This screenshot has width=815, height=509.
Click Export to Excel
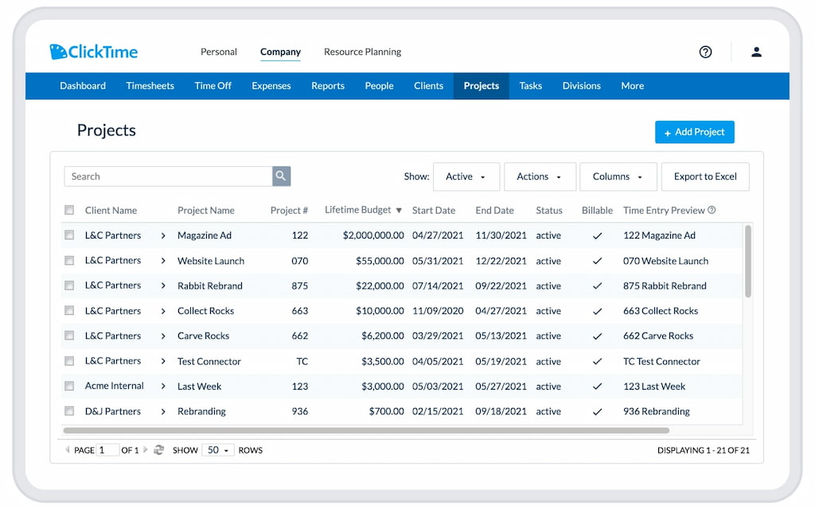[705, 176]
